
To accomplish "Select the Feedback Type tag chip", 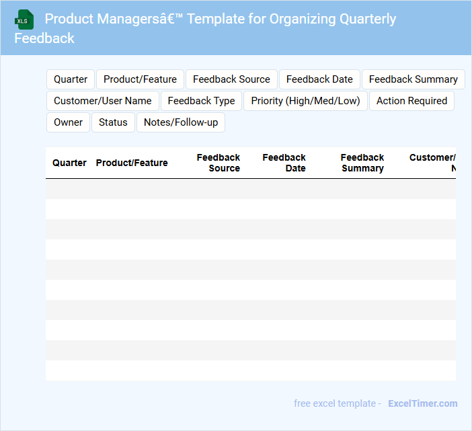I will tap(201, 101).
